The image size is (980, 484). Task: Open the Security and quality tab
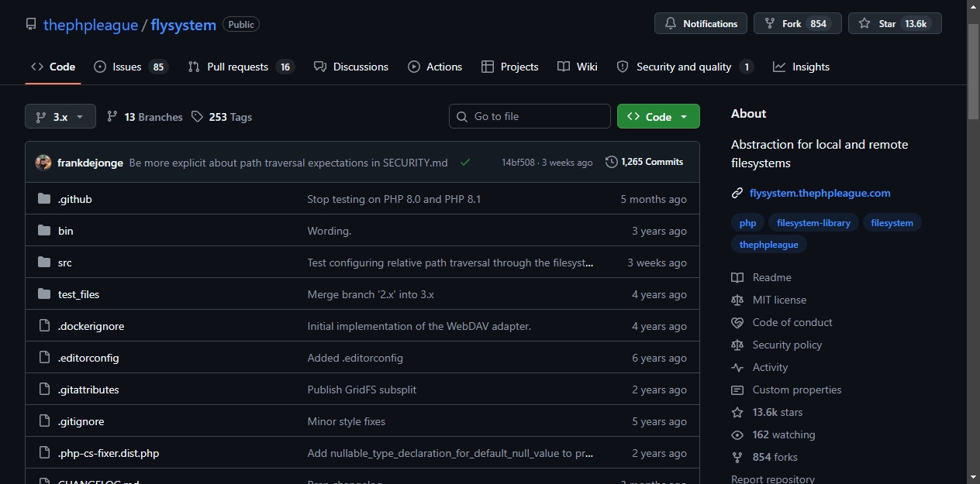point(685,67)
